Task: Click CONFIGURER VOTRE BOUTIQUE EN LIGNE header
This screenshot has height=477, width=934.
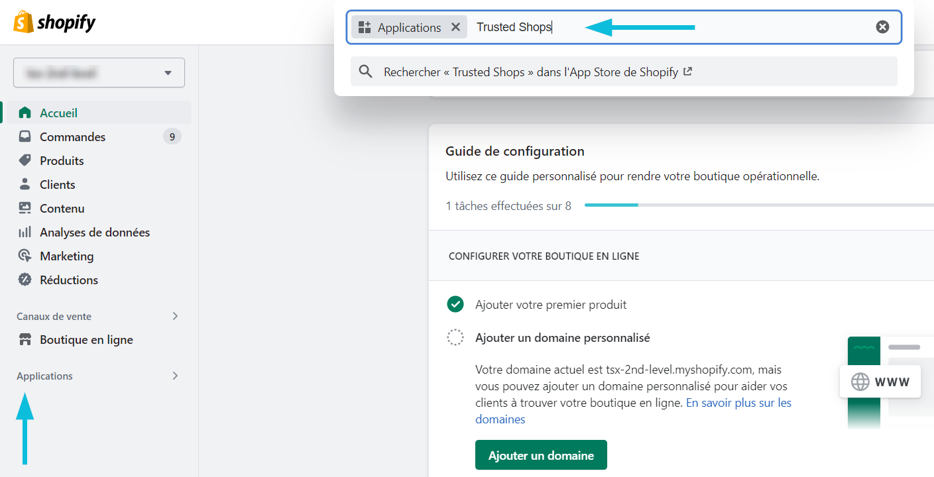Action: pyautogui.click(x=544, y=256)
